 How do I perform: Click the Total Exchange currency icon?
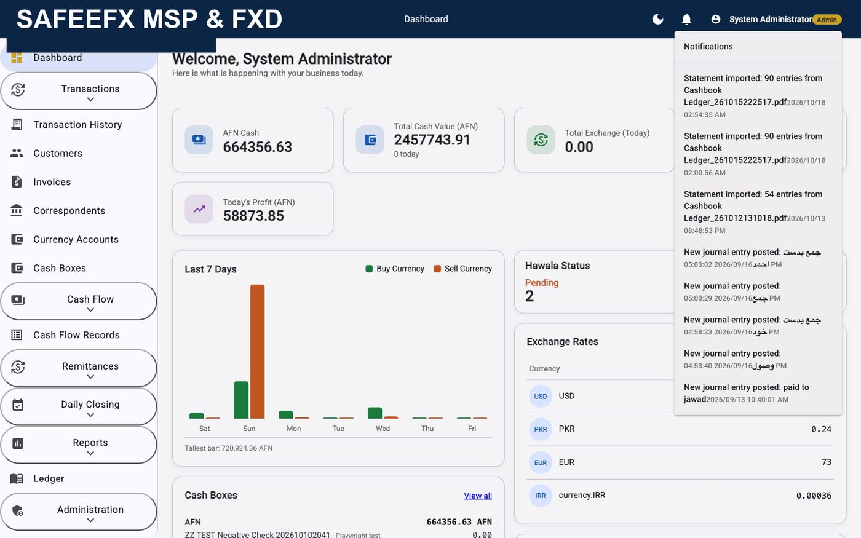541,140
